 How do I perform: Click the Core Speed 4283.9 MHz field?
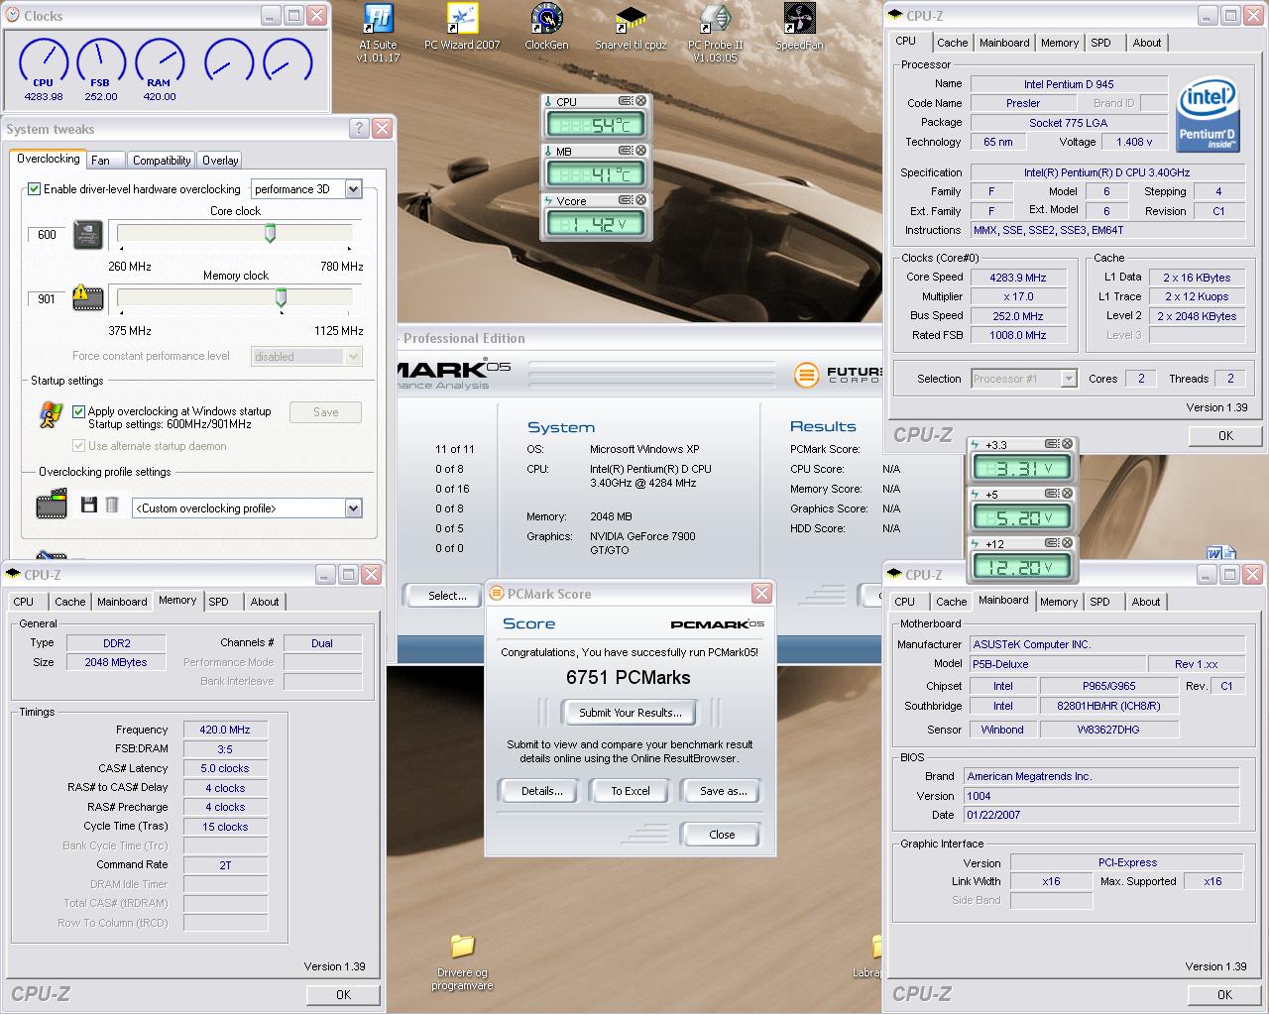[1018, 278]
